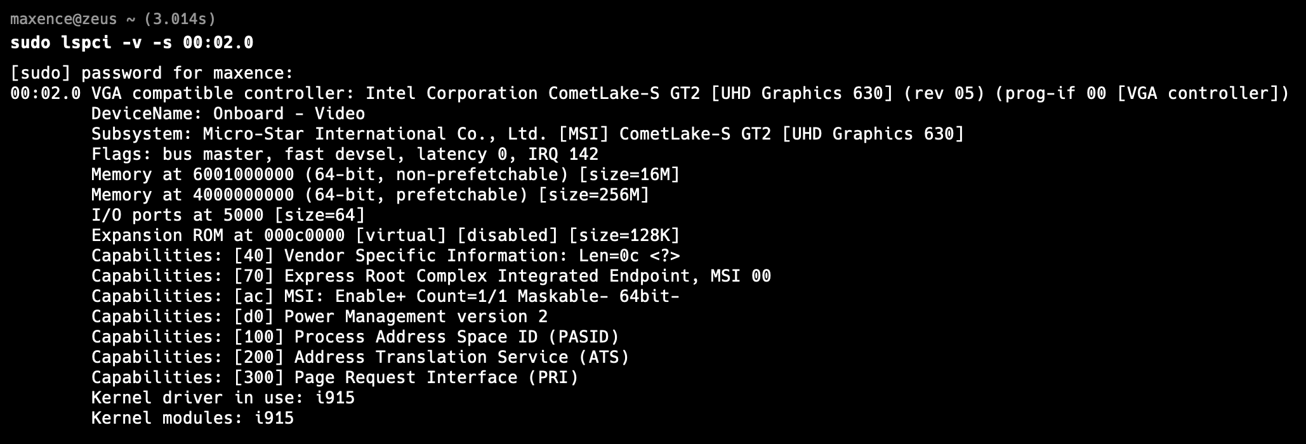This screenshot has width=1306, height=444.
Task: Click the command line sudo lspci -v -s 00:02.0
Action: click(132, 42)
